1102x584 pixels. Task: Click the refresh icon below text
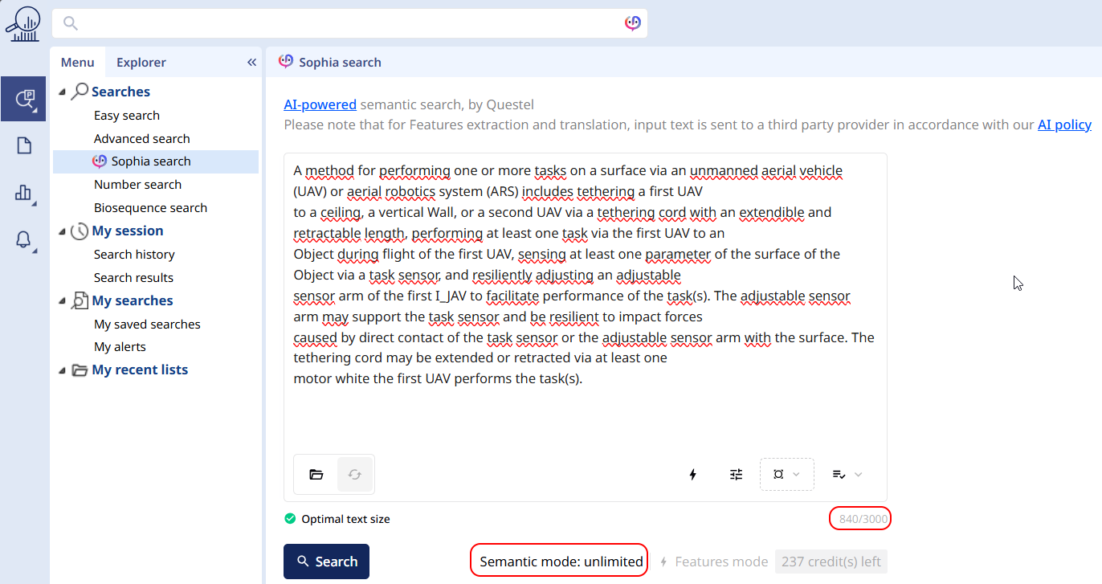[354, 475]
